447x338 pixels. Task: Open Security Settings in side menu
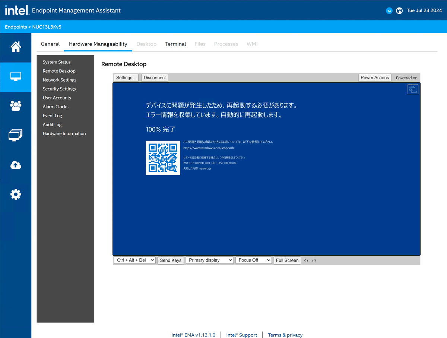(x=59, y=89)
